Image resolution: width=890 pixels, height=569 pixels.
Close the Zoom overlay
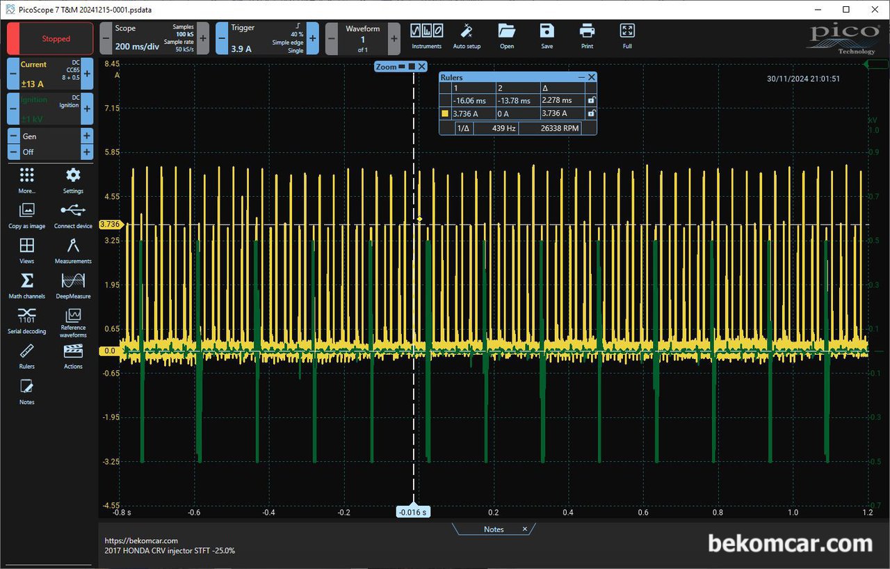point(422,67)
